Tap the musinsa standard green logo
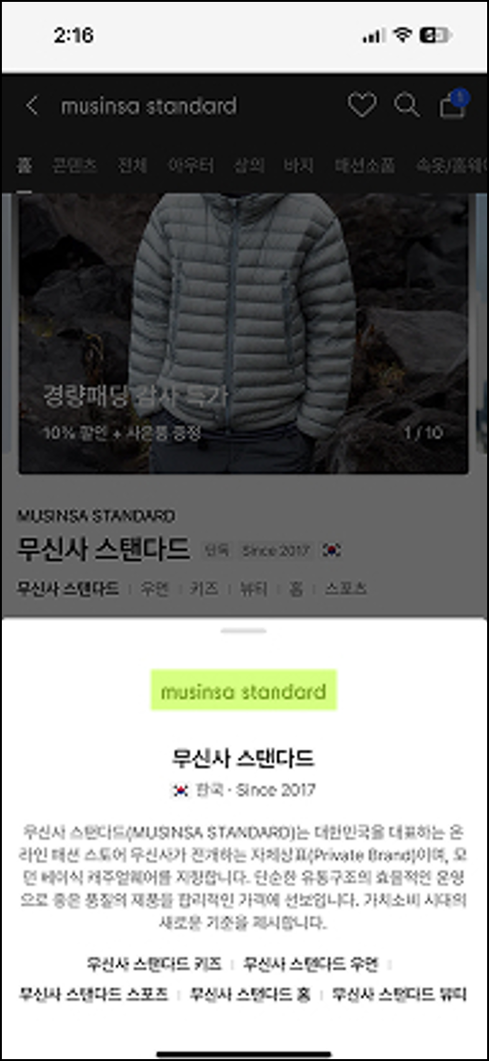 (244, 690)
